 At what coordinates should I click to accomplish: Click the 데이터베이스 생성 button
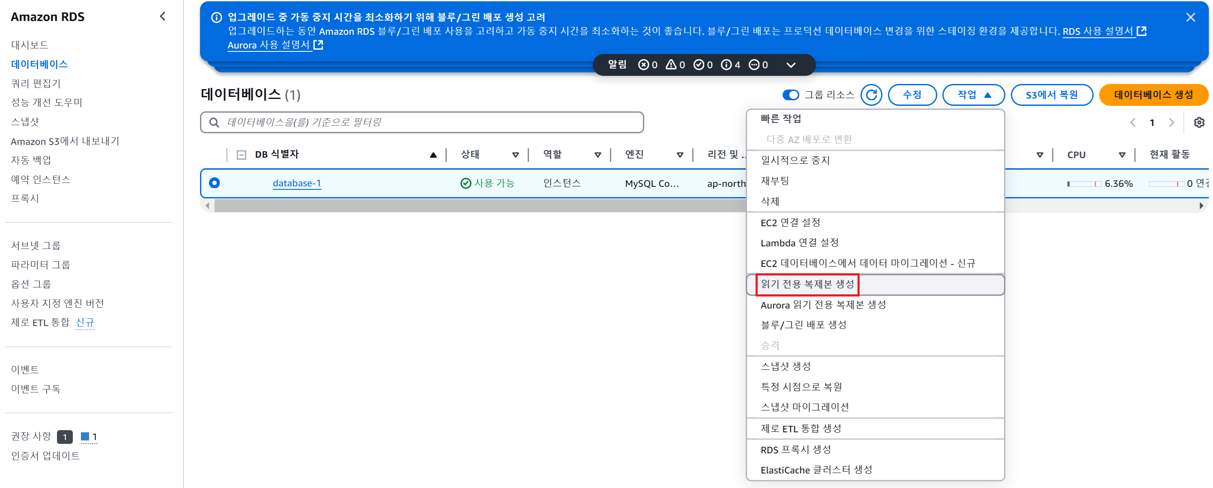click(x=1153, y=95)
